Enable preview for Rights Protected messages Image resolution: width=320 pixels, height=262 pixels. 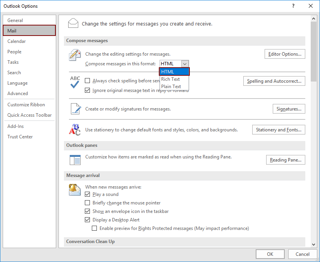coord(94,228)
